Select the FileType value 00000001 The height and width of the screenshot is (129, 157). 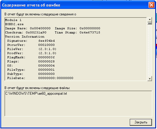46,70
